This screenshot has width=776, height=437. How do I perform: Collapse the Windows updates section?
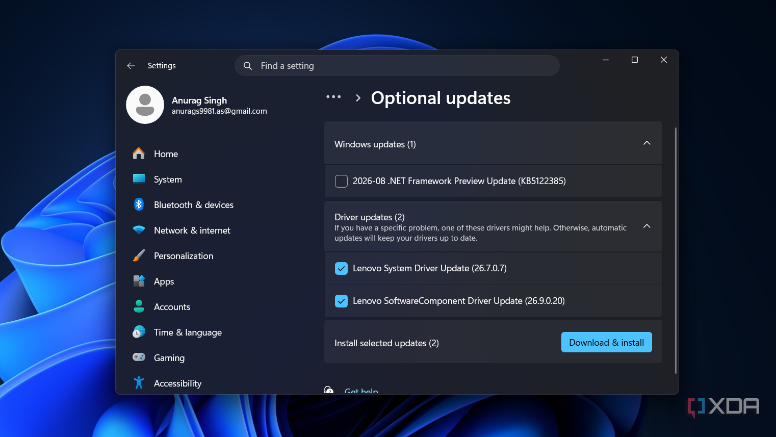pyautogui.click(x=646, y=143)
